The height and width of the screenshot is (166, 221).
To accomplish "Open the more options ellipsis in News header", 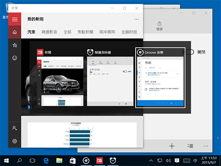I will tap(137, 19).
